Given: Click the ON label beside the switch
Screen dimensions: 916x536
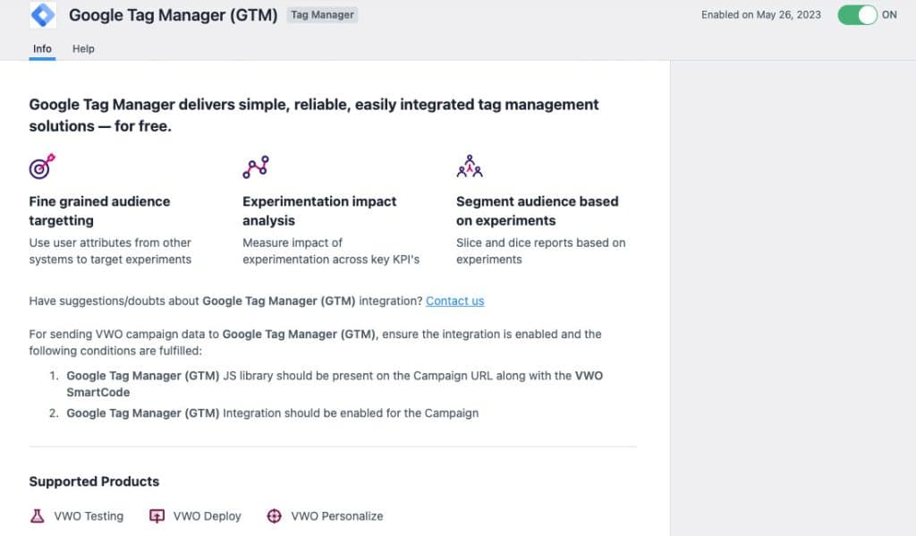Looking at the screenshot, I should click(892, 14).
